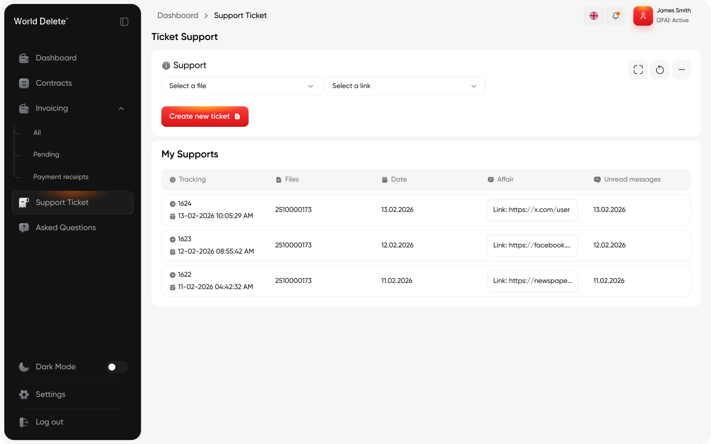The image size is (711, 444).
Task: Open the 'Select a file' dropdown
Action: point(241,86)
